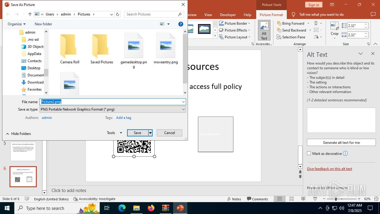
Task: Open Save button dropdown arrow
Action: [150, 133]
